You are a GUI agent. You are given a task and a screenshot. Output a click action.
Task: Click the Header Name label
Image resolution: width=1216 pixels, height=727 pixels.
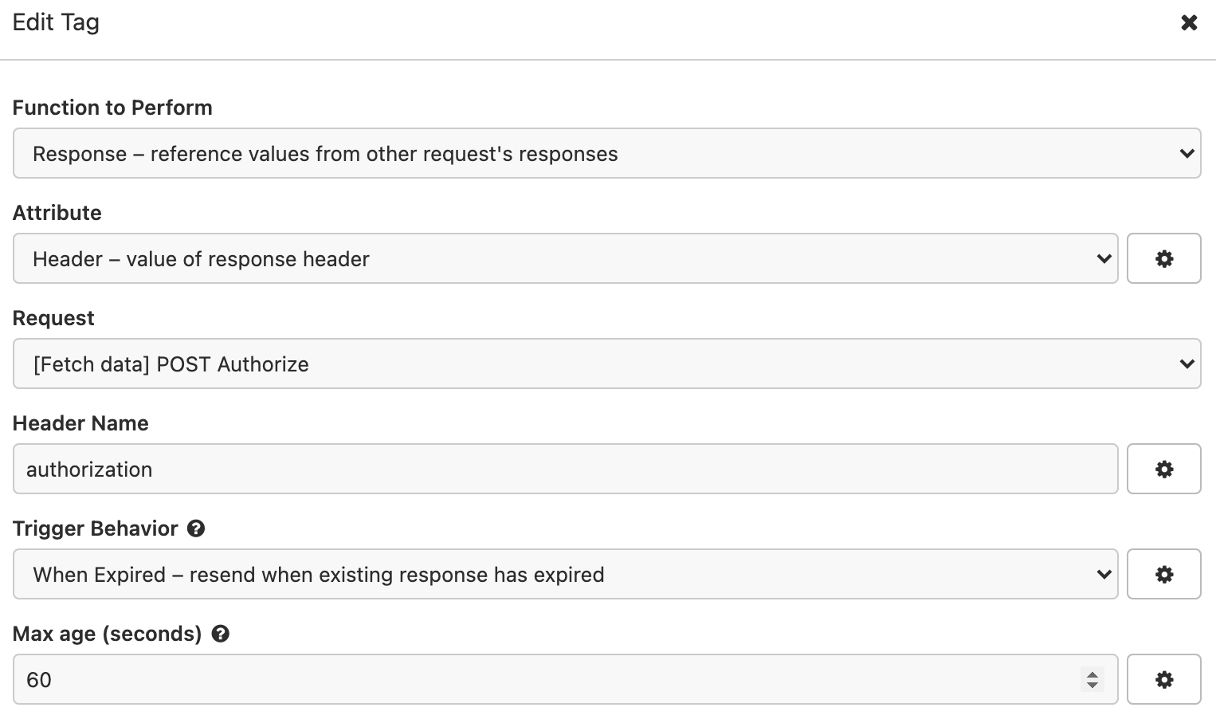click(x=80, y=423)
